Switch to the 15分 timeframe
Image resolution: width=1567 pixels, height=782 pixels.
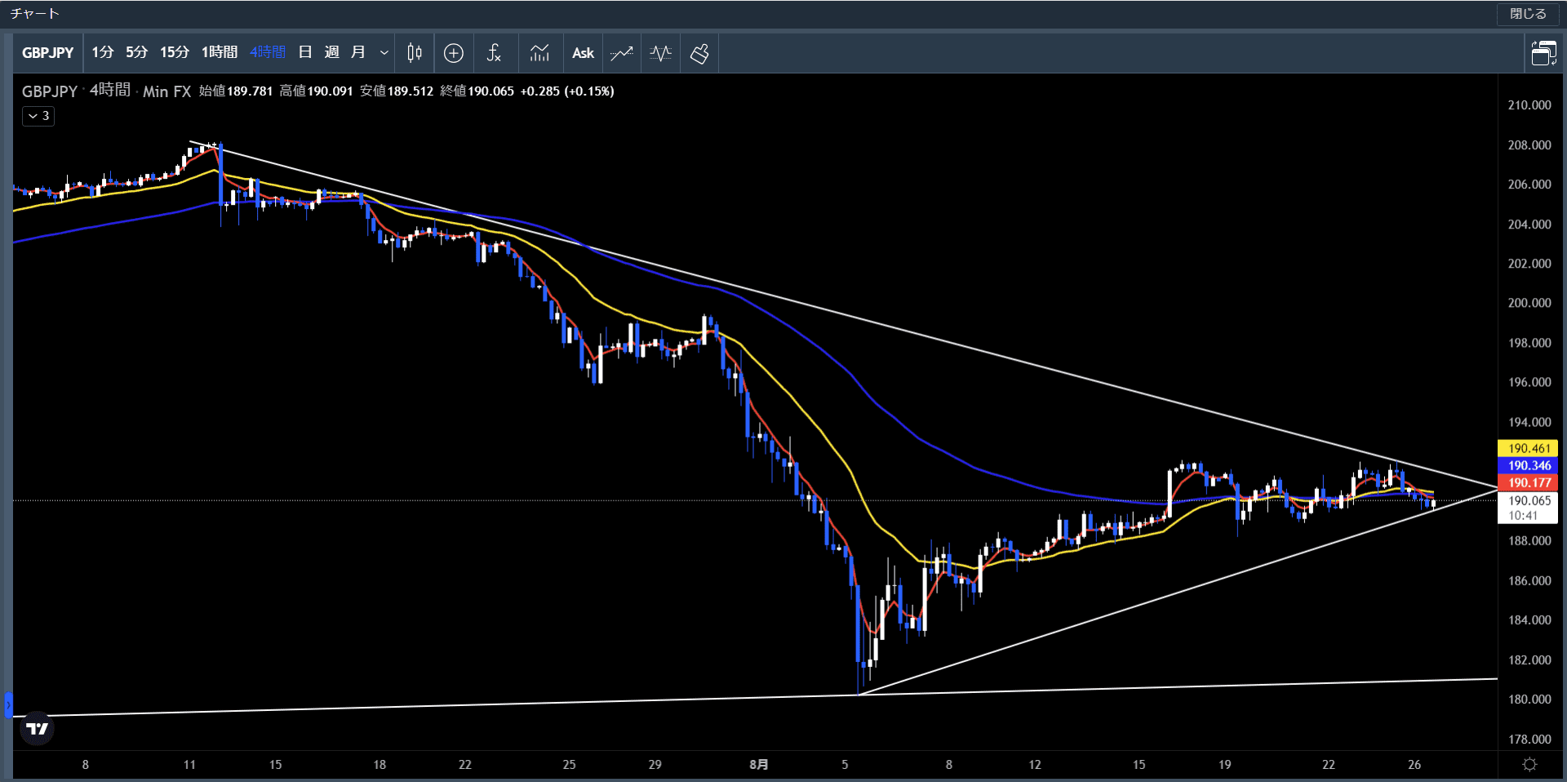pos(174,52)
